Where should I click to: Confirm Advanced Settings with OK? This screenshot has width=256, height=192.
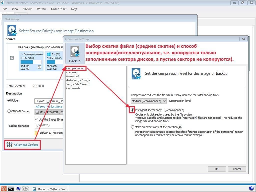point(217,169)
